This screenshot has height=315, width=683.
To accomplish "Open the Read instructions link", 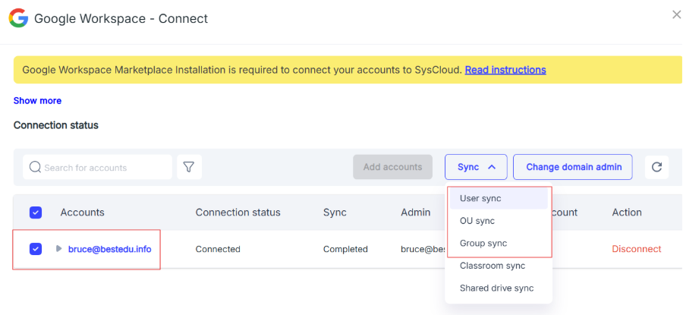I will pos(505,70).
